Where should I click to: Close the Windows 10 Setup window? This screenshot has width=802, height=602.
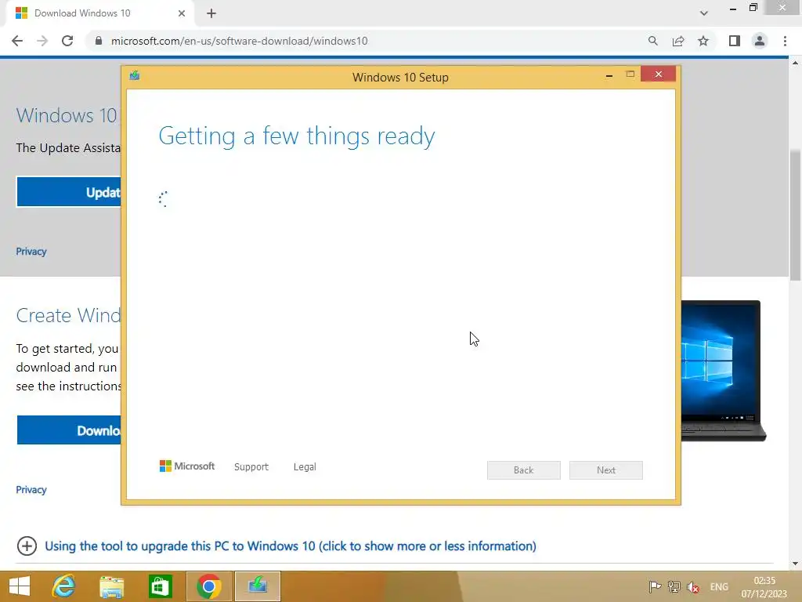[x=658, y=74]
